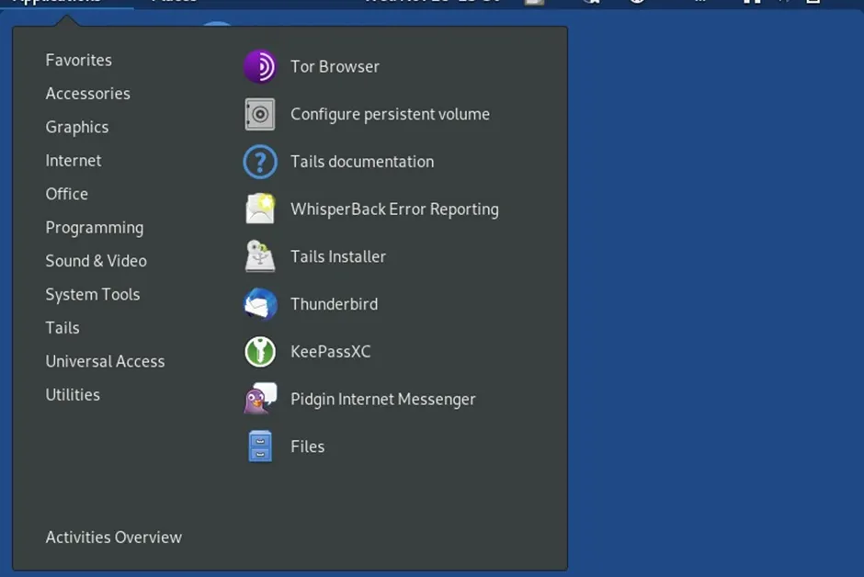Select the Favorites category
864x577 pixels.
pyautogui.click(x=79, y=61)
